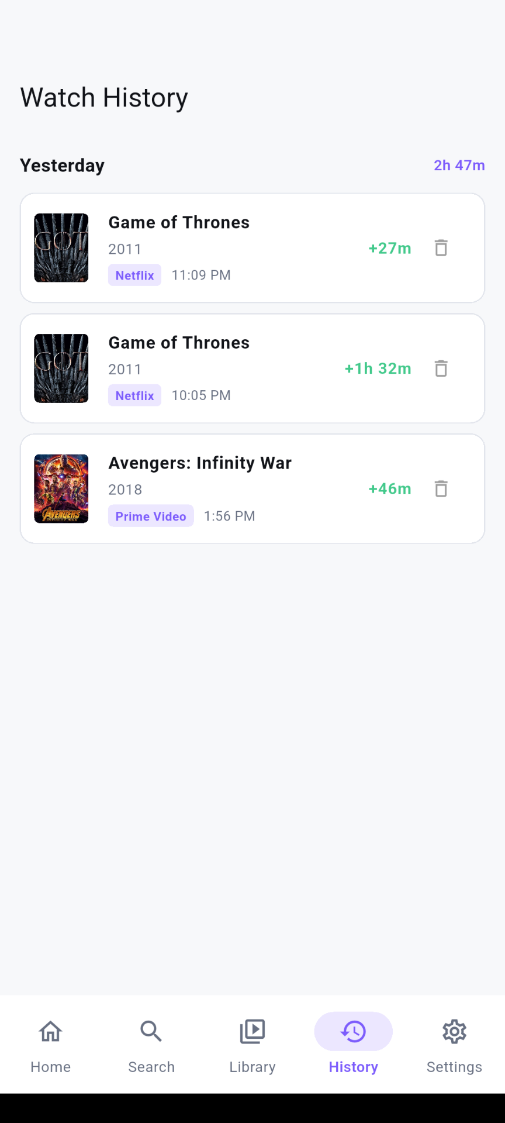Viewport: 505px width, 1123px height.
Task: Remove Avengers: Infinity War from history
Action: (441, 489)
